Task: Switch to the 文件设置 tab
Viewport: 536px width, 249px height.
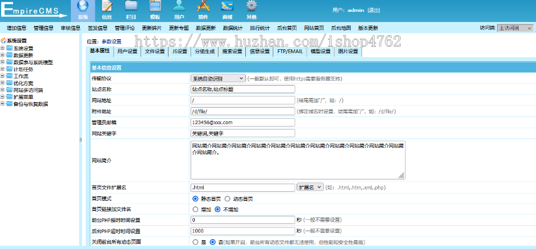Action: pos(154,52)
